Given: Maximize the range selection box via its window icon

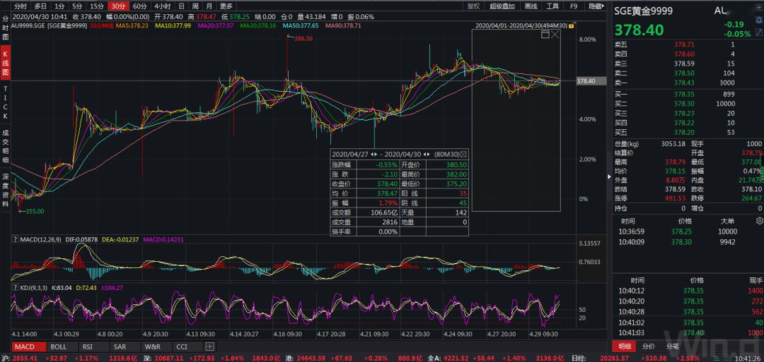Looking at the screenshot, I should point(545,35).
